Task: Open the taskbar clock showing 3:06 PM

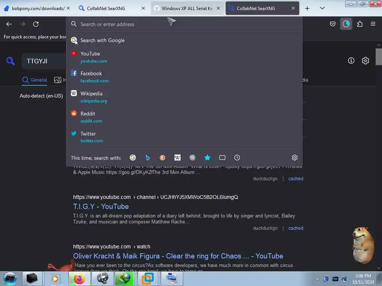Action: click(363, 279)
